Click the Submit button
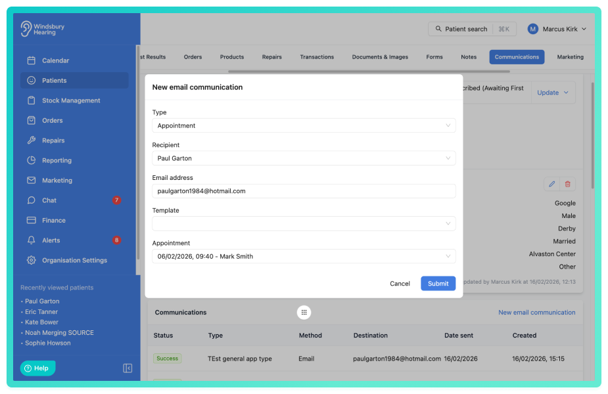608x394 pixels. (x=438, y=284)
